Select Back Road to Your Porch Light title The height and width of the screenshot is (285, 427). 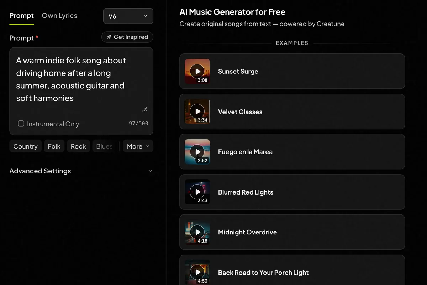(x=263, y=273)
